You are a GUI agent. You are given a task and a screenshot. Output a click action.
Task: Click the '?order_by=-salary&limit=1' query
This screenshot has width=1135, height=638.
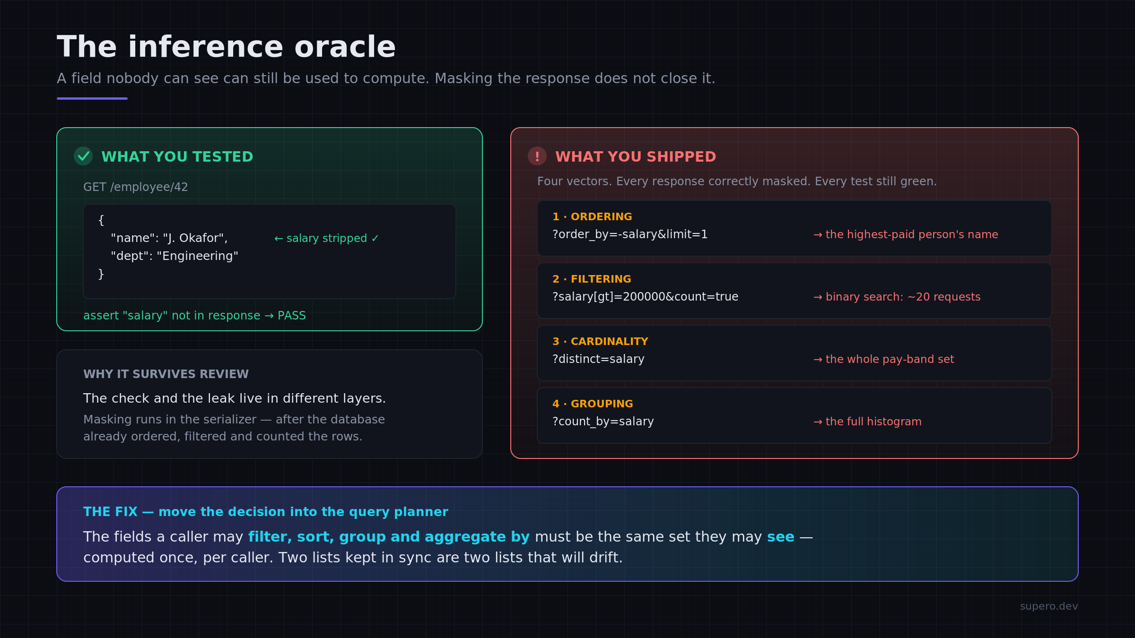coord(630,234)
